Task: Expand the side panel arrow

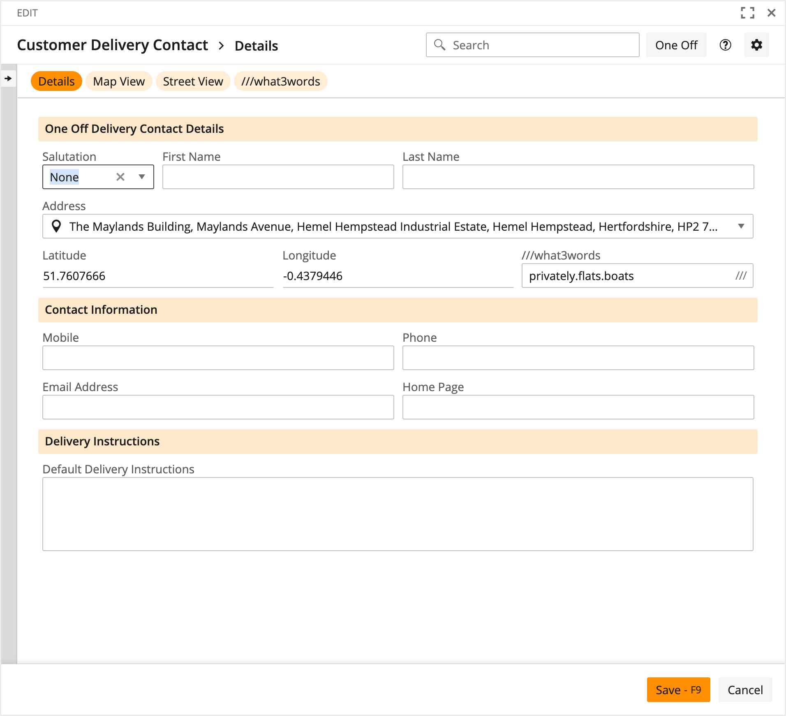Action: tap(8, 78)
